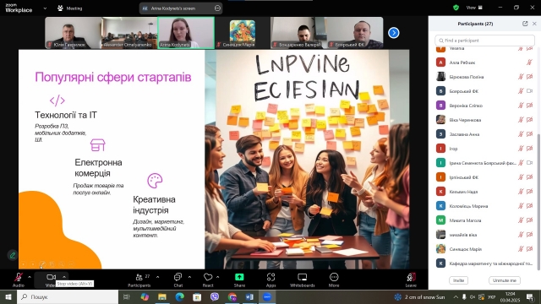541x304 pixels.
Task: Open Viber from the taskbar
Action: click(x=214, y=296)
